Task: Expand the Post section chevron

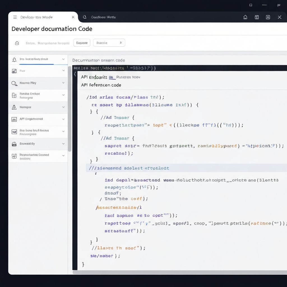Action: click(63, 71)
